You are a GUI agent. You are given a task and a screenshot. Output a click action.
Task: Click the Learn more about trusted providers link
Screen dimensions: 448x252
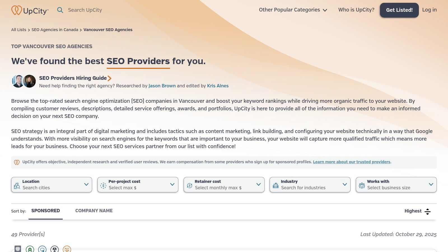pyautogui.click(x=352, y=162)
